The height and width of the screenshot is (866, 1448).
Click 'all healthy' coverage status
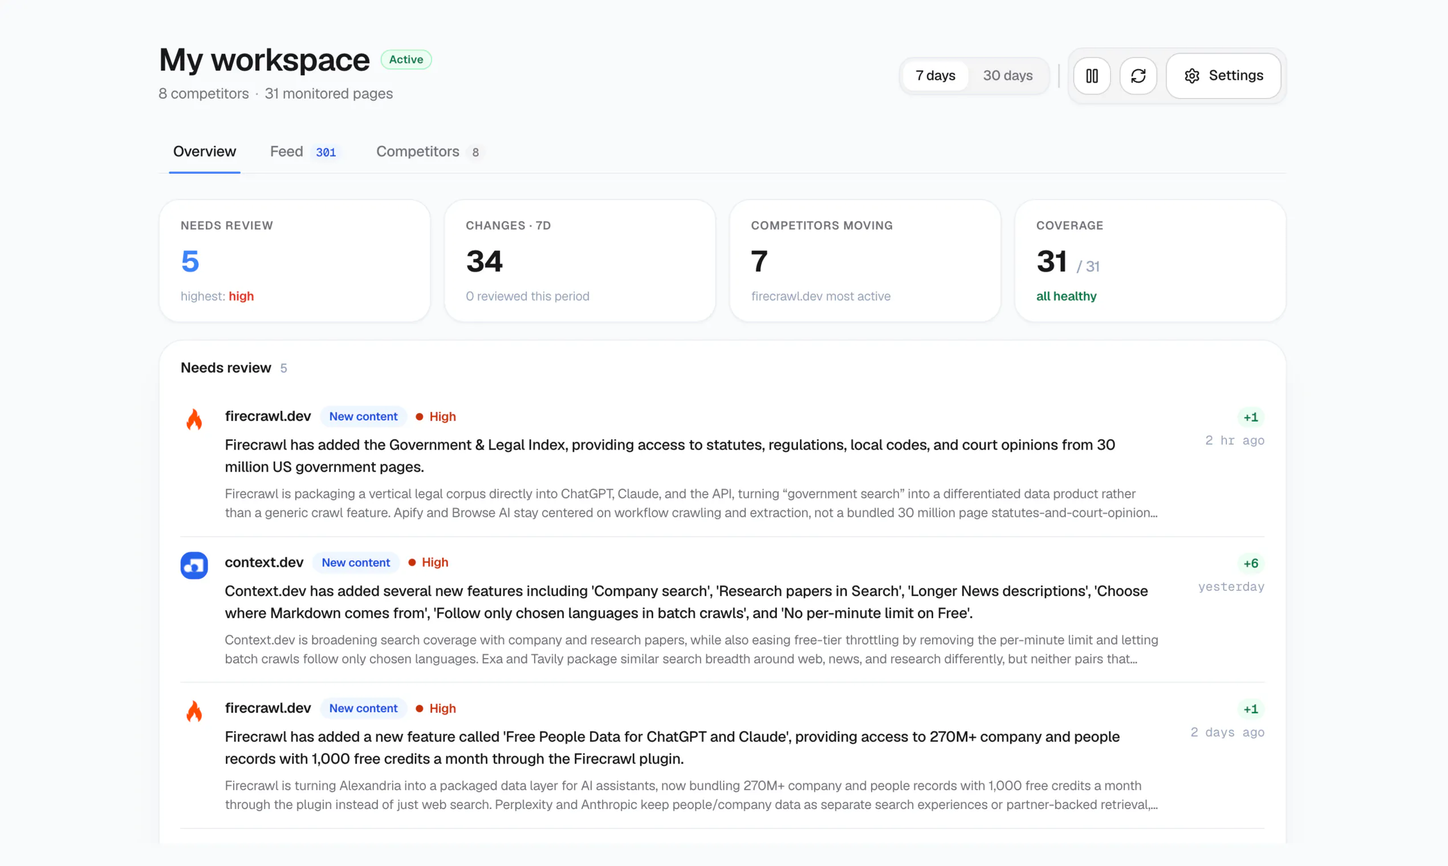click(x=1066, y=296)
